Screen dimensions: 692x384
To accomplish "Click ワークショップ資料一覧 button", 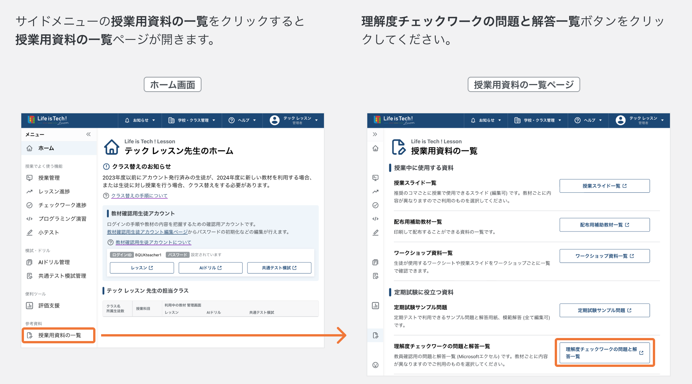I will click(605, 256).
